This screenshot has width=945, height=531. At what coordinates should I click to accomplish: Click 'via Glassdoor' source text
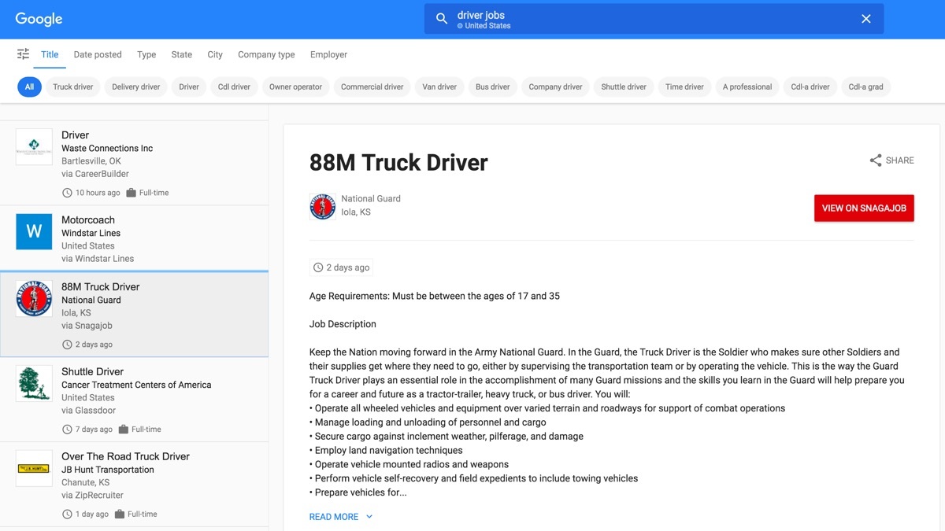click(x=89, y=411)
